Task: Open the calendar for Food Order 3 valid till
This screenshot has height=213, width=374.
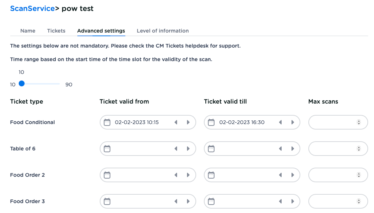Action: [211, 201]
